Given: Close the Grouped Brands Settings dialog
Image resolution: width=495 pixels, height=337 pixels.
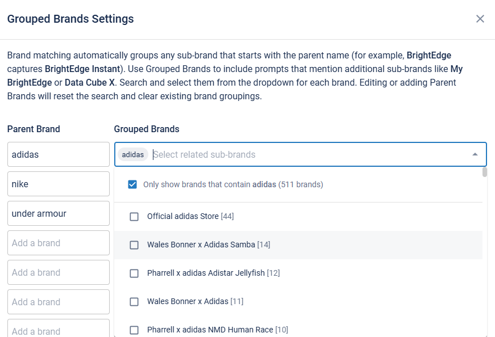Looking at the screenshot, I should pyautogui.click(x=480, y=19).
